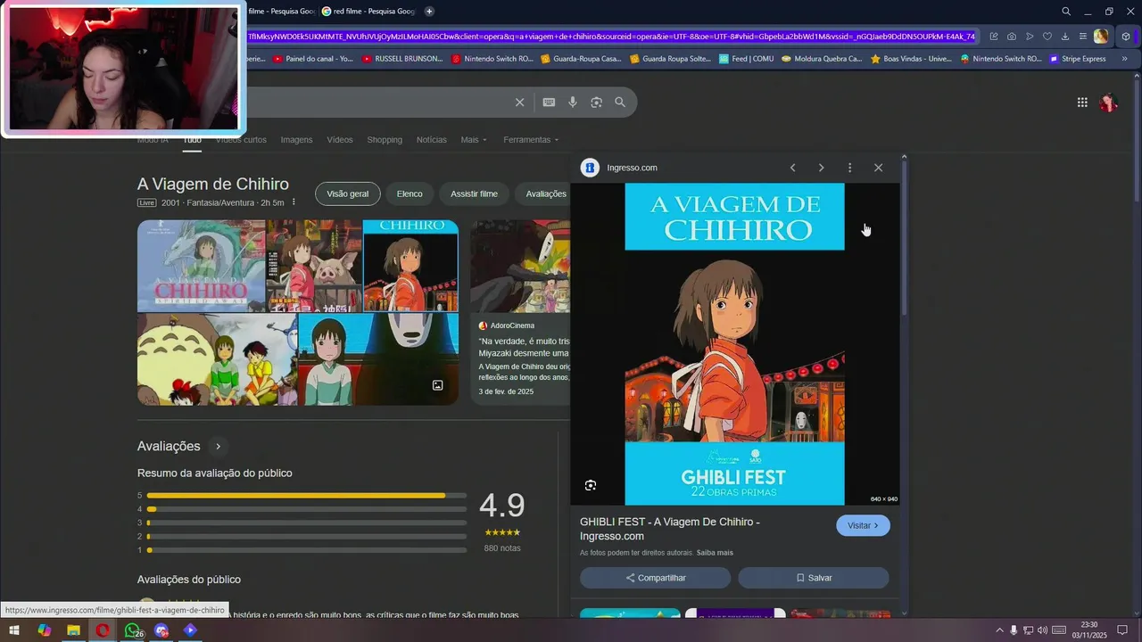Open the Stripe Express bookmark
Viewport: 1142px width, 642px height.
pyautogui.click(x=1078, y=59)
